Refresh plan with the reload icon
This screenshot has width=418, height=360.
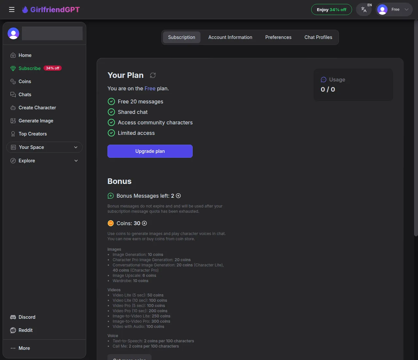point(153,75)
